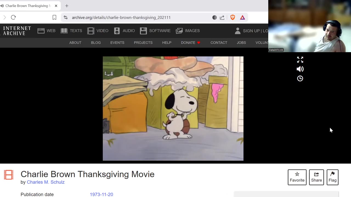Image resolution: width=351 pixels, height=197 pixels.
Task: Close the Charlie Brown Thanksgiving browser tab
Action: pyautogui.click(x=56, y=6)
